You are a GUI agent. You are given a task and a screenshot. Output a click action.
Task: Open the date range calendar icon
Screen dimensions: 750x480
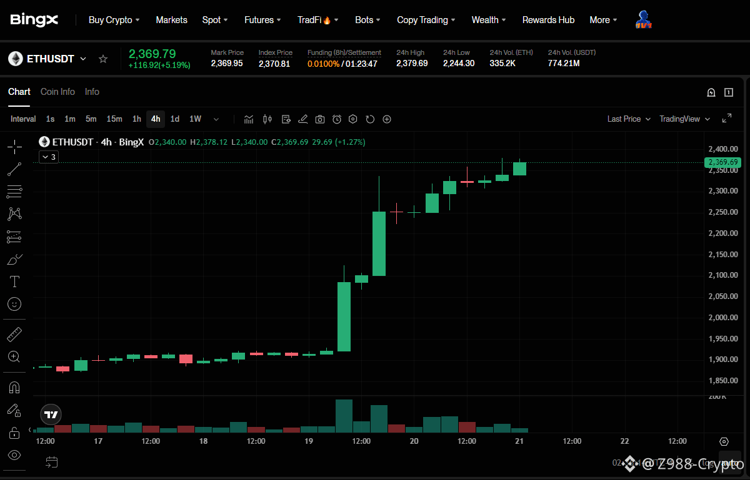51,462
